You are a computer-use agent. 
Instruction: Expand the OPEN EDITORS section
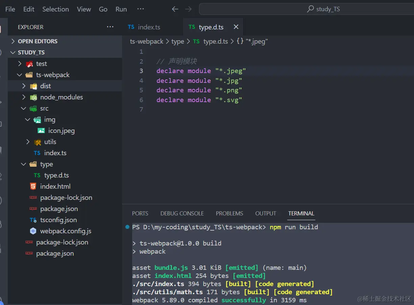coord(13,41)
